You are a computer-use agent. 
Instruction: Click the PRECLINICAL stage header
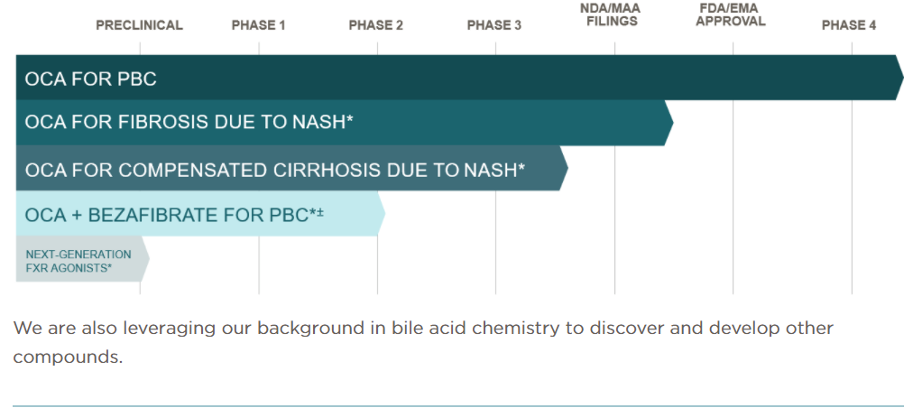[139, 25]
